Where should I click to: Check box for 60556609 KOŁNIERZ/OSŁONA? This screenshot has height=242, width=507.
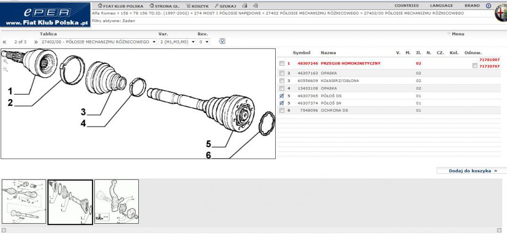point(282,81)
